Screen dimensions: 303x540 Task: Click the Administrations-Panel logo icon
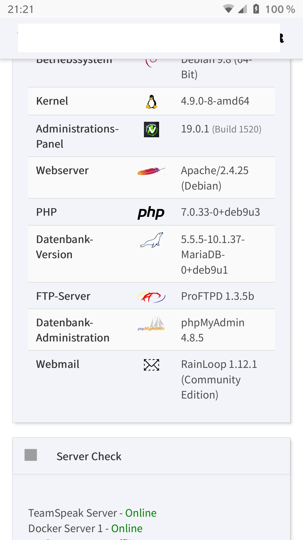coord(151,129)
